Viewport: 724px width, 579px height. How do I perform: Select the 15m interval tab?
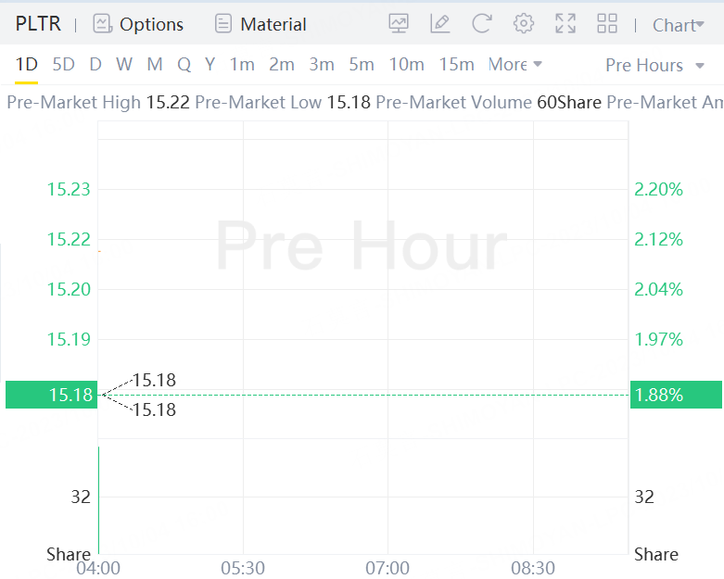click(x=456, y=64)
